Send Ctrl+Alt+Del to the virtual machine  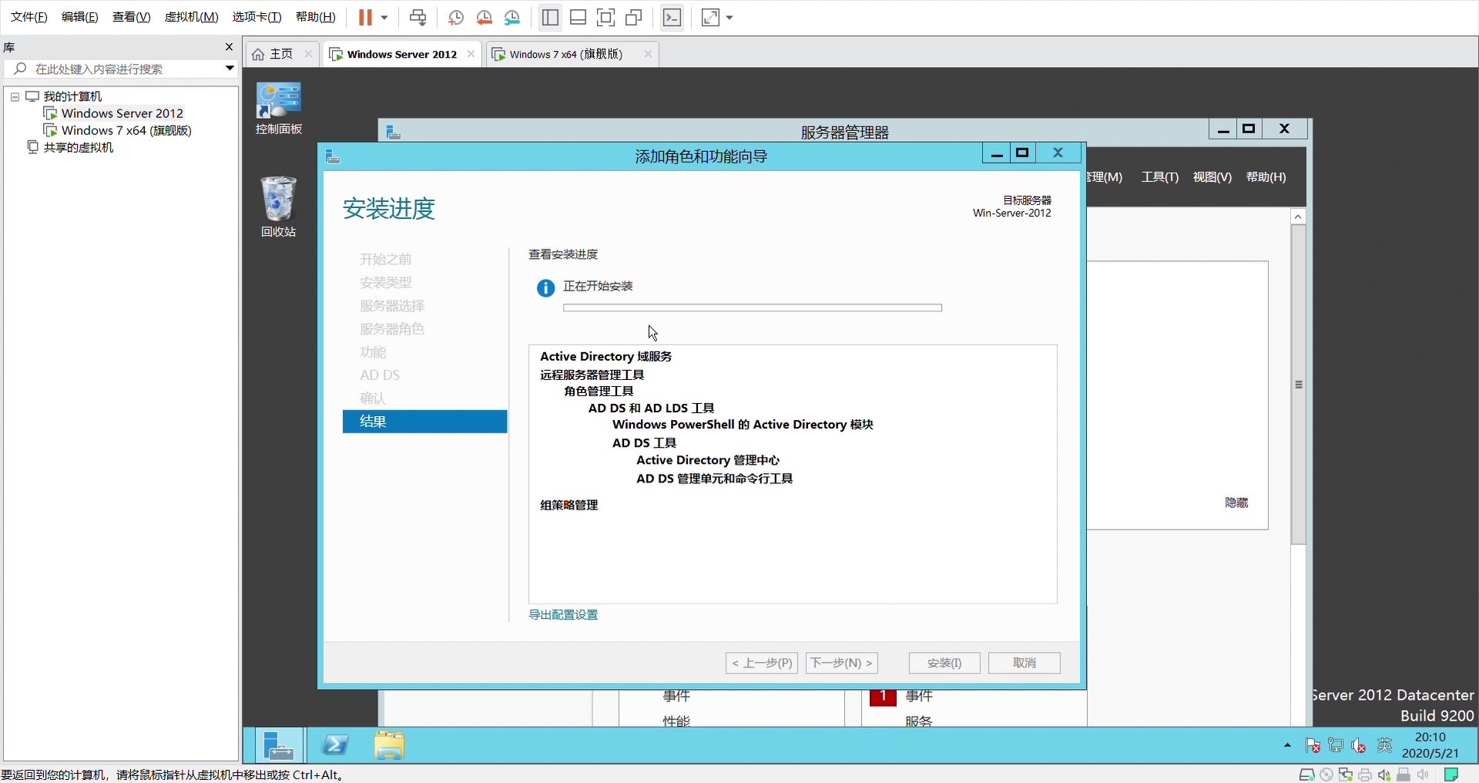(x=418, y=17)
